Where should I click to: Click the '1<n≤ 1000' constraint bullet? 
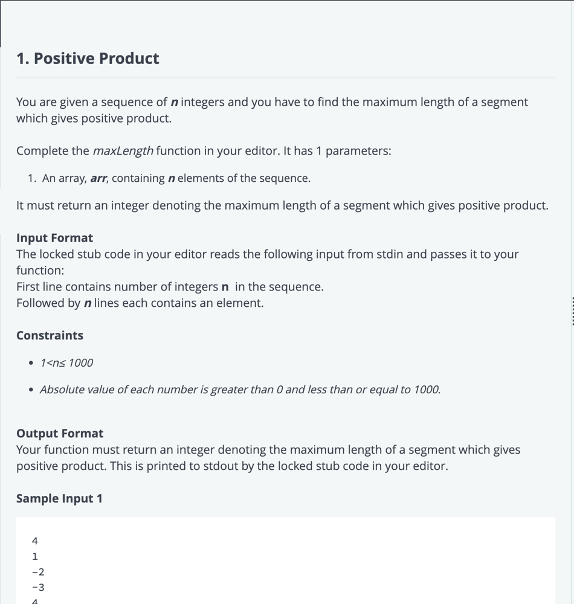click(x=66, y=363)
